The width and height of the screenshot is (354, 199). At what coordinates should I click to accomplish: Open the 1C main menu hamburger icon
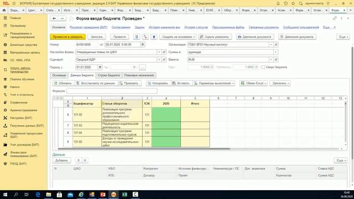point(14,3)
